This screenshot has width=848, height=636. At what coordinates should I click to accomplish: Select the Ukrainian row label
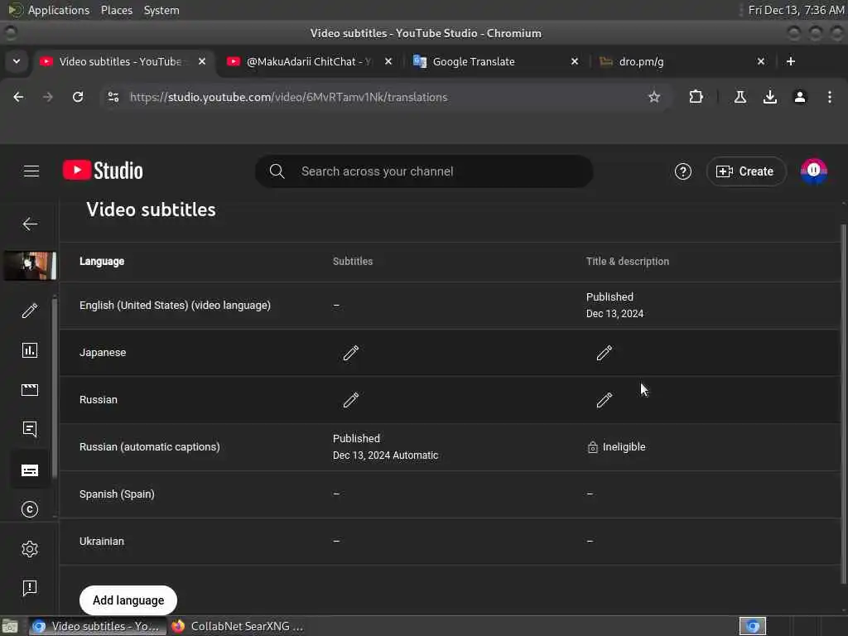tap(102, 542)
